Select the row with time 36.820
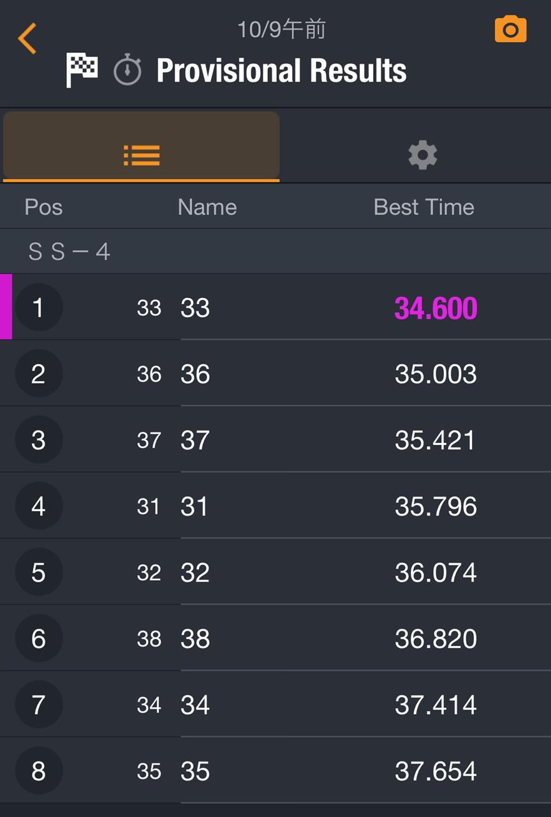 pyautogui.click(x=275, y=638)
